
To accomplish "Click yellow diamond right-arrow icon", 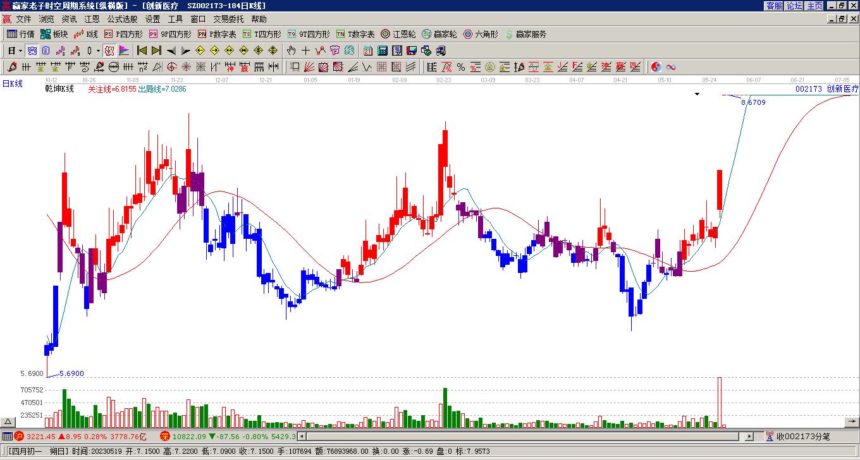I will point(214,51).
